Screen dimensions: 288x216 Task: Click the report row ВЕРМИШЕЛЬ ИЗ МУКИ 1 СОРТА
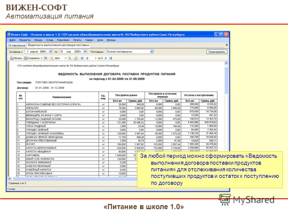tap(117, 115)
